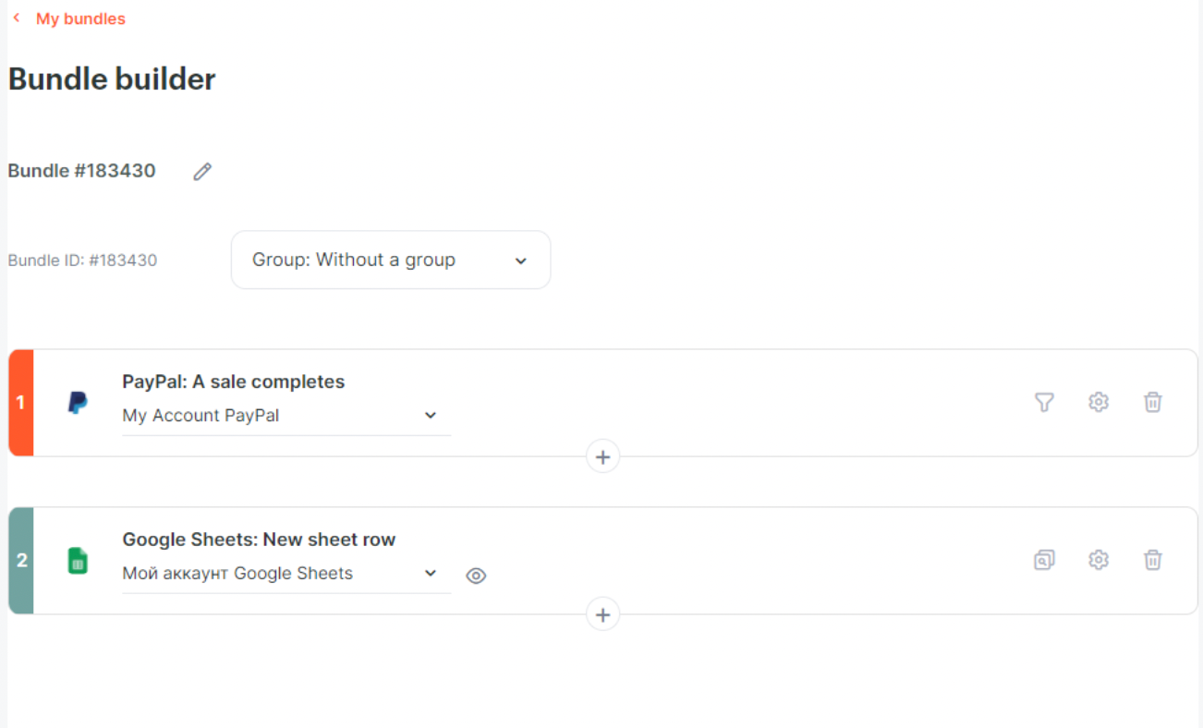Select the teal step number 2 tab
Image resolution: width=1203 pixels, height=728 pixels.
coord(21,561)
